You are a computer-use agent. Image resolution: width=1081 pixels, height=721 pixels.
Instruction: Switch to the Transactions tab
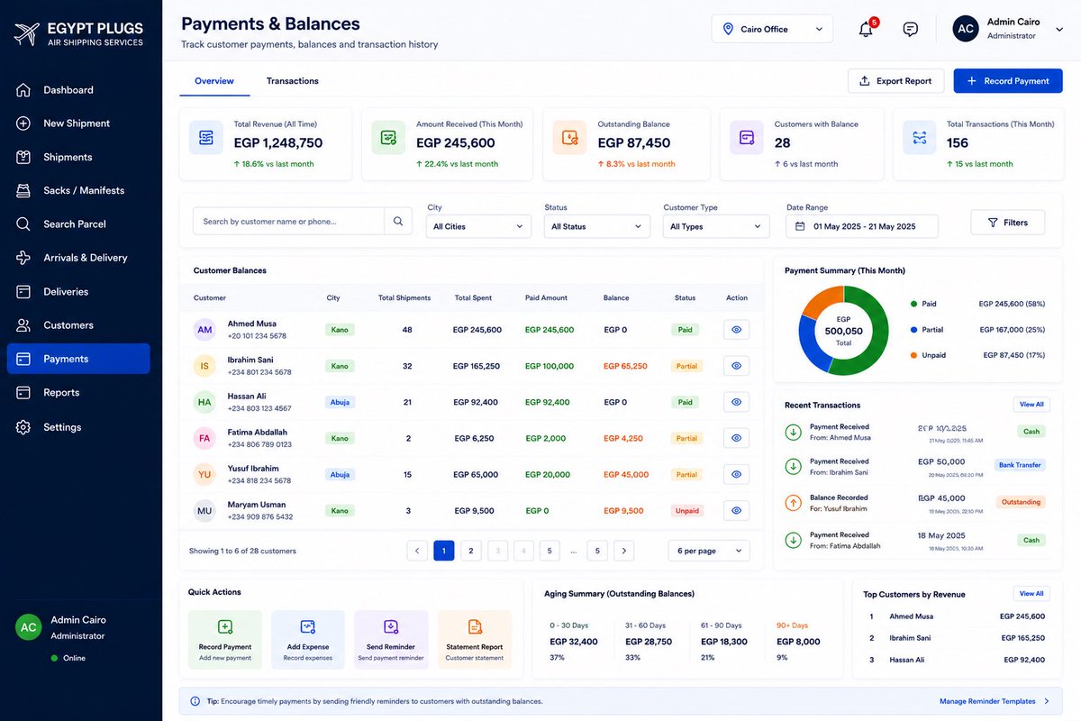tap(293, 81)
